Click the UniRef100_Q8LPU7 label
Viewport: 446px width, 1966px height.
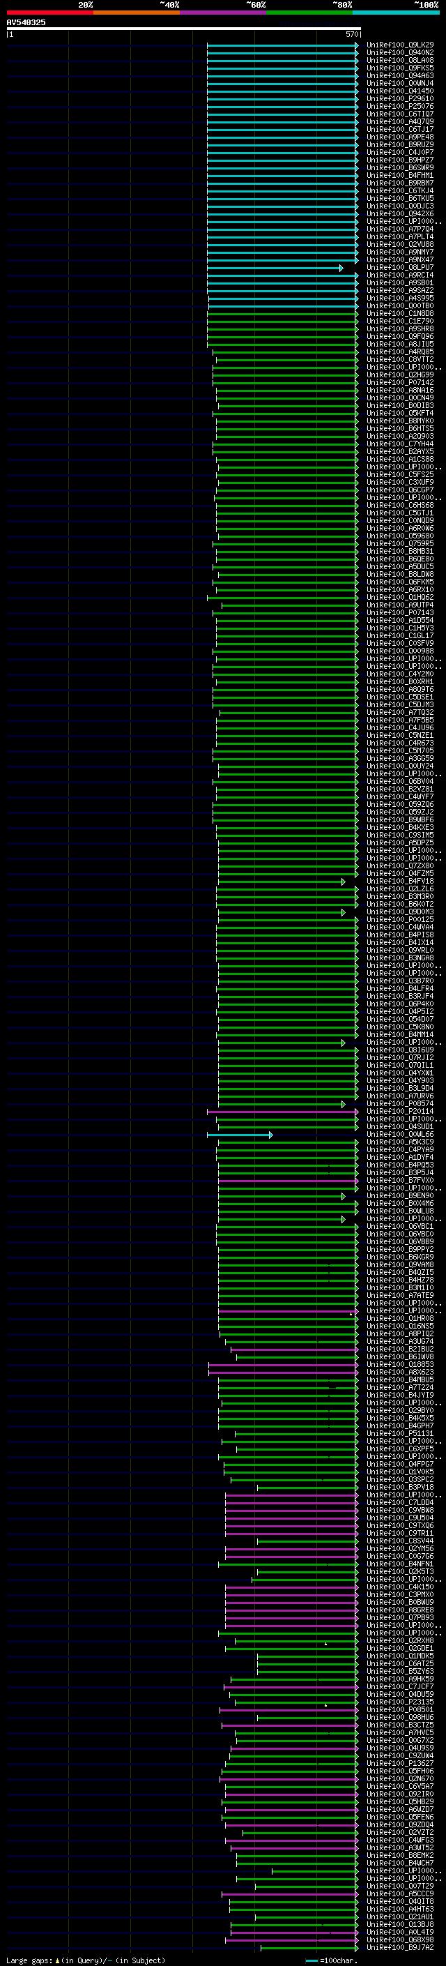pyautogui.click(x=399, y=268)
